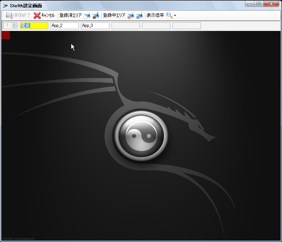Image resolution: width=282 pixels, height=242 pixels.
Task: Click the dark red area square
Action: (5, 35)
